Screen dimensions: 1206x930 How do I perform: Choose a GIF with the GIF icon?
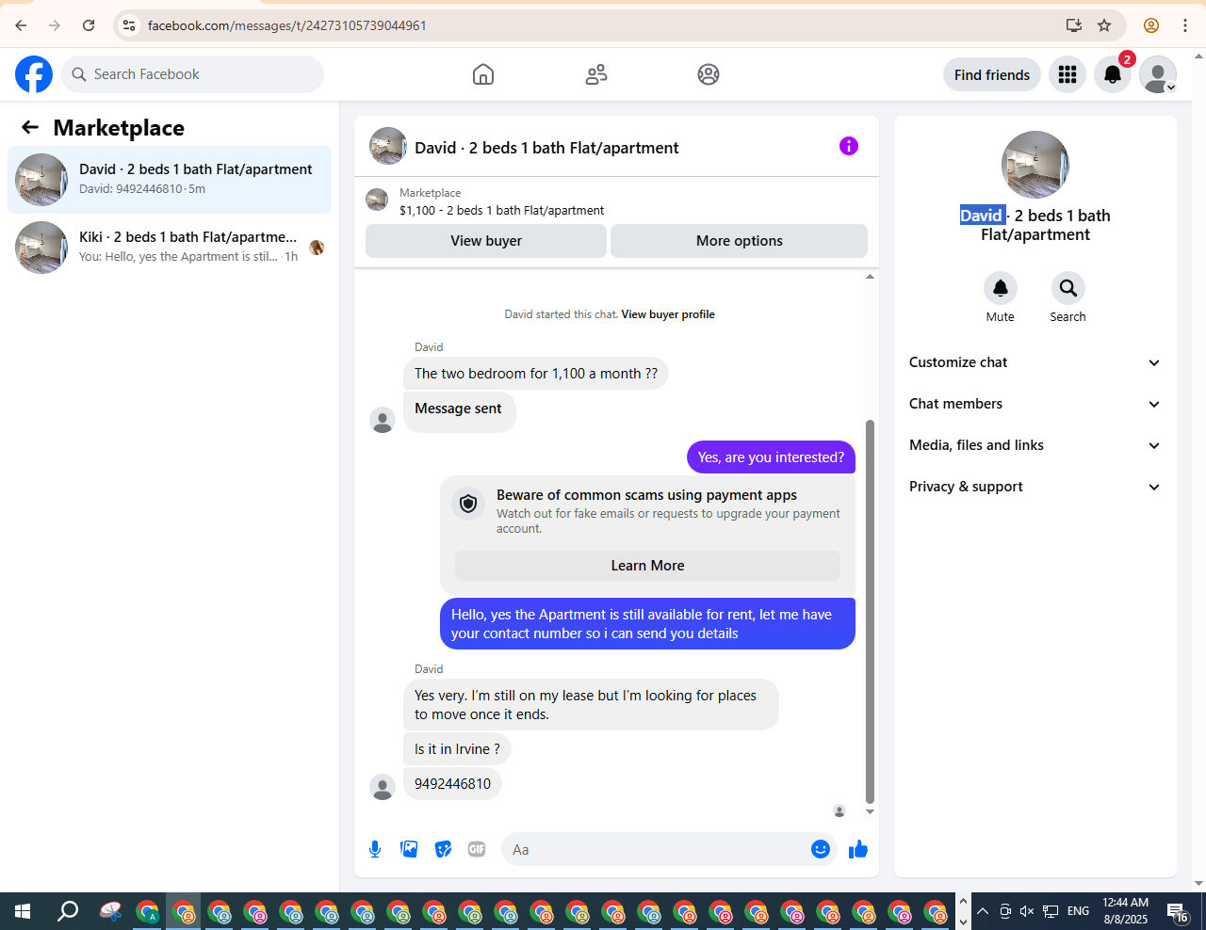click(477, 849)
